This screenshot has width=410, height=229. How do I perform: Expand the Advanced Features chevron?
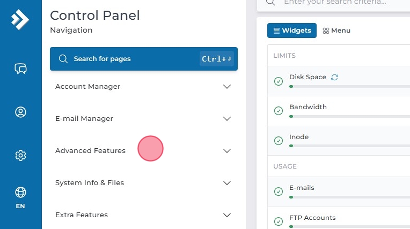(x=227, y=151)
